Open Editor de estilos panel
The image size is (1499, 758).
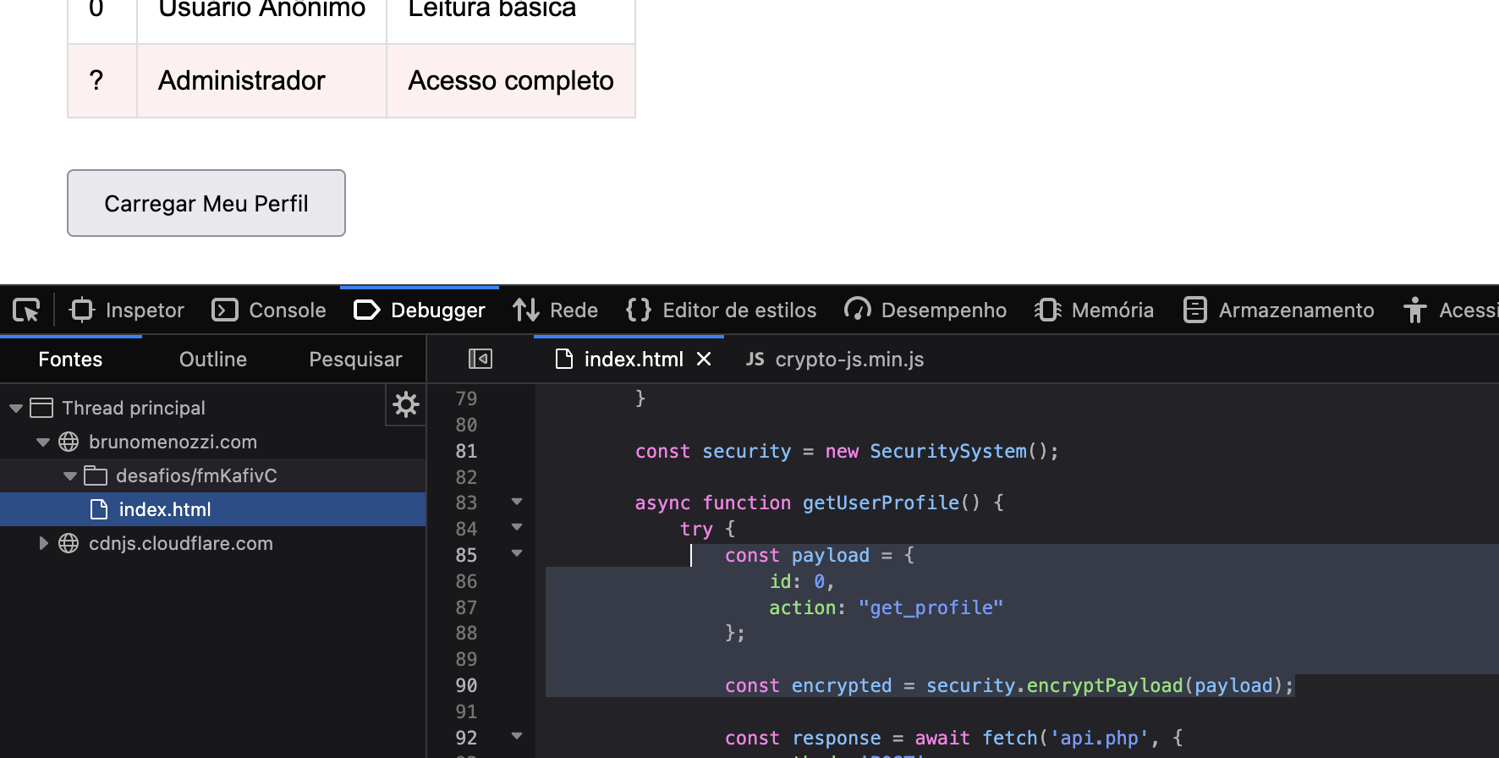[x=722, y=310]
